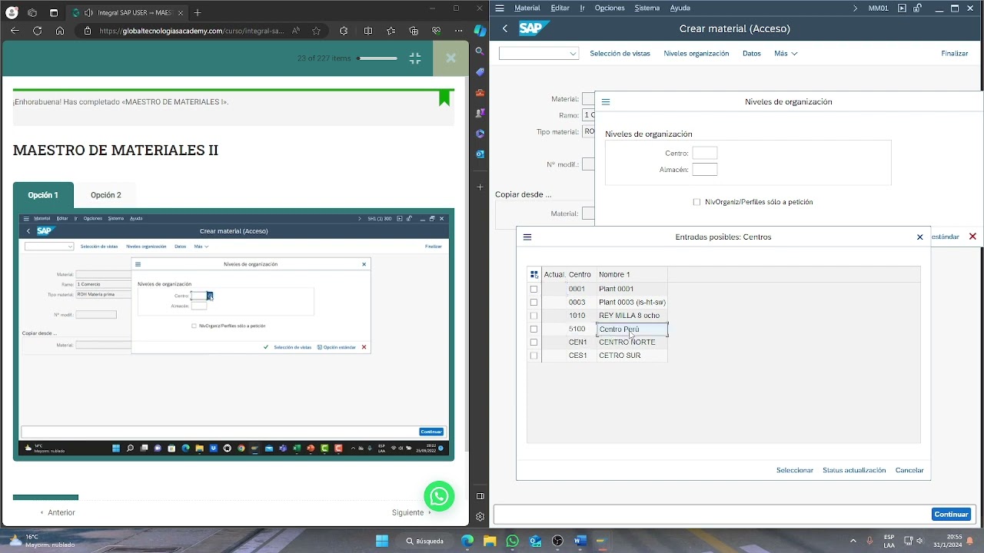Go to Anterior lesson link
Viewport: 984px width, 553px height.
click(58, 512)
